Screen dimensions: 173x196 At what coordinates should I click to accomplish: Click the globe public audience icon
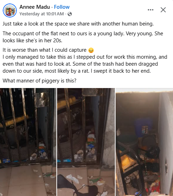coord(70,14)
